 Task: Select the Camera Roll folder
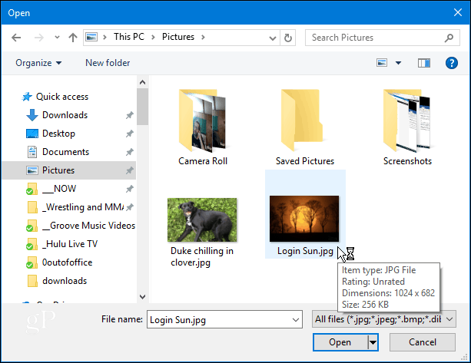pyautogui.click(x=202, y=127)
